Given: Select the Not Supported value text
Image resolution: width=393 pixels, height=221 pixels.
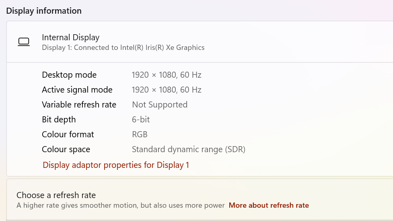Looking at the screenshot, I should (x=160, y=105).
